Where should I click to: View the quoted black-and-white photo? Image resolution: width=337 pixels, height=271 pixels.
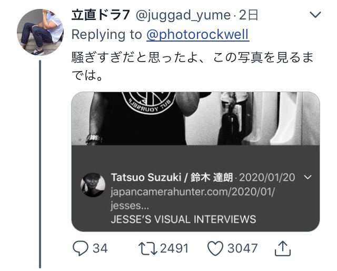pyautogui.click(x=195, y=118)
